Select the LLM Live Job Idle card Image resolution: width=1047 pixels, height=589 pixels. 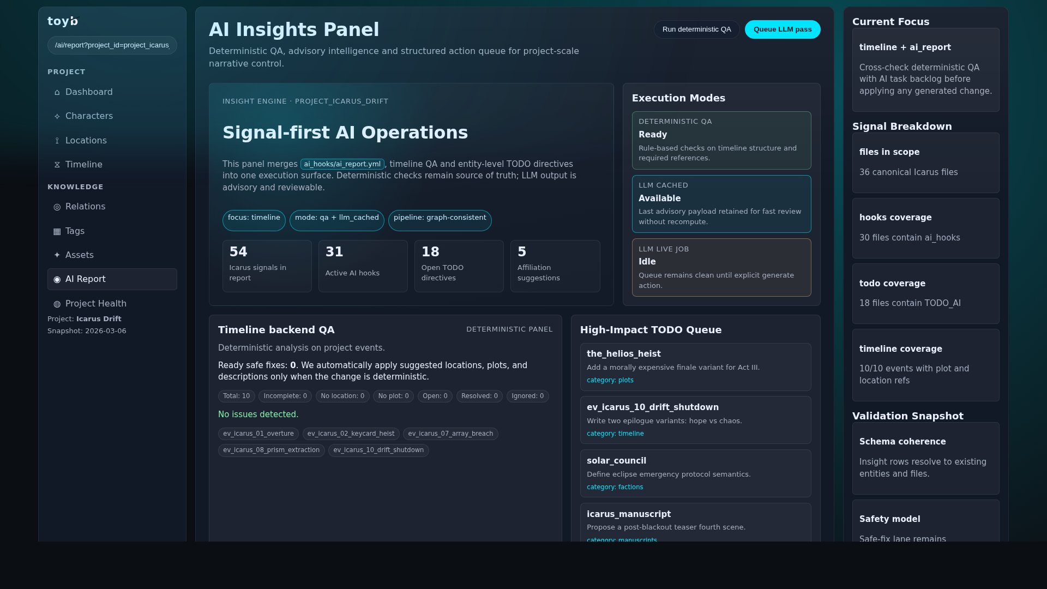[x=721, y=267]
